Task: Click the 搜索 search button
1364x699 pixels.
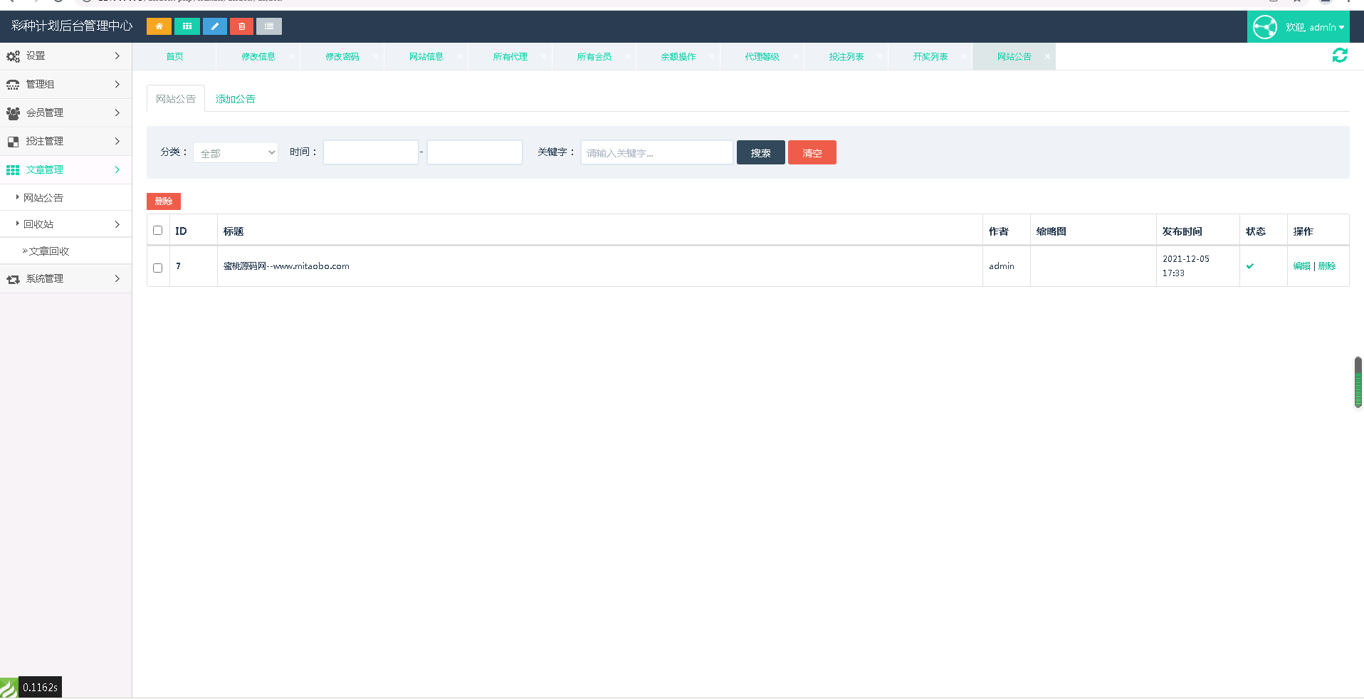Action: (760, 152)
